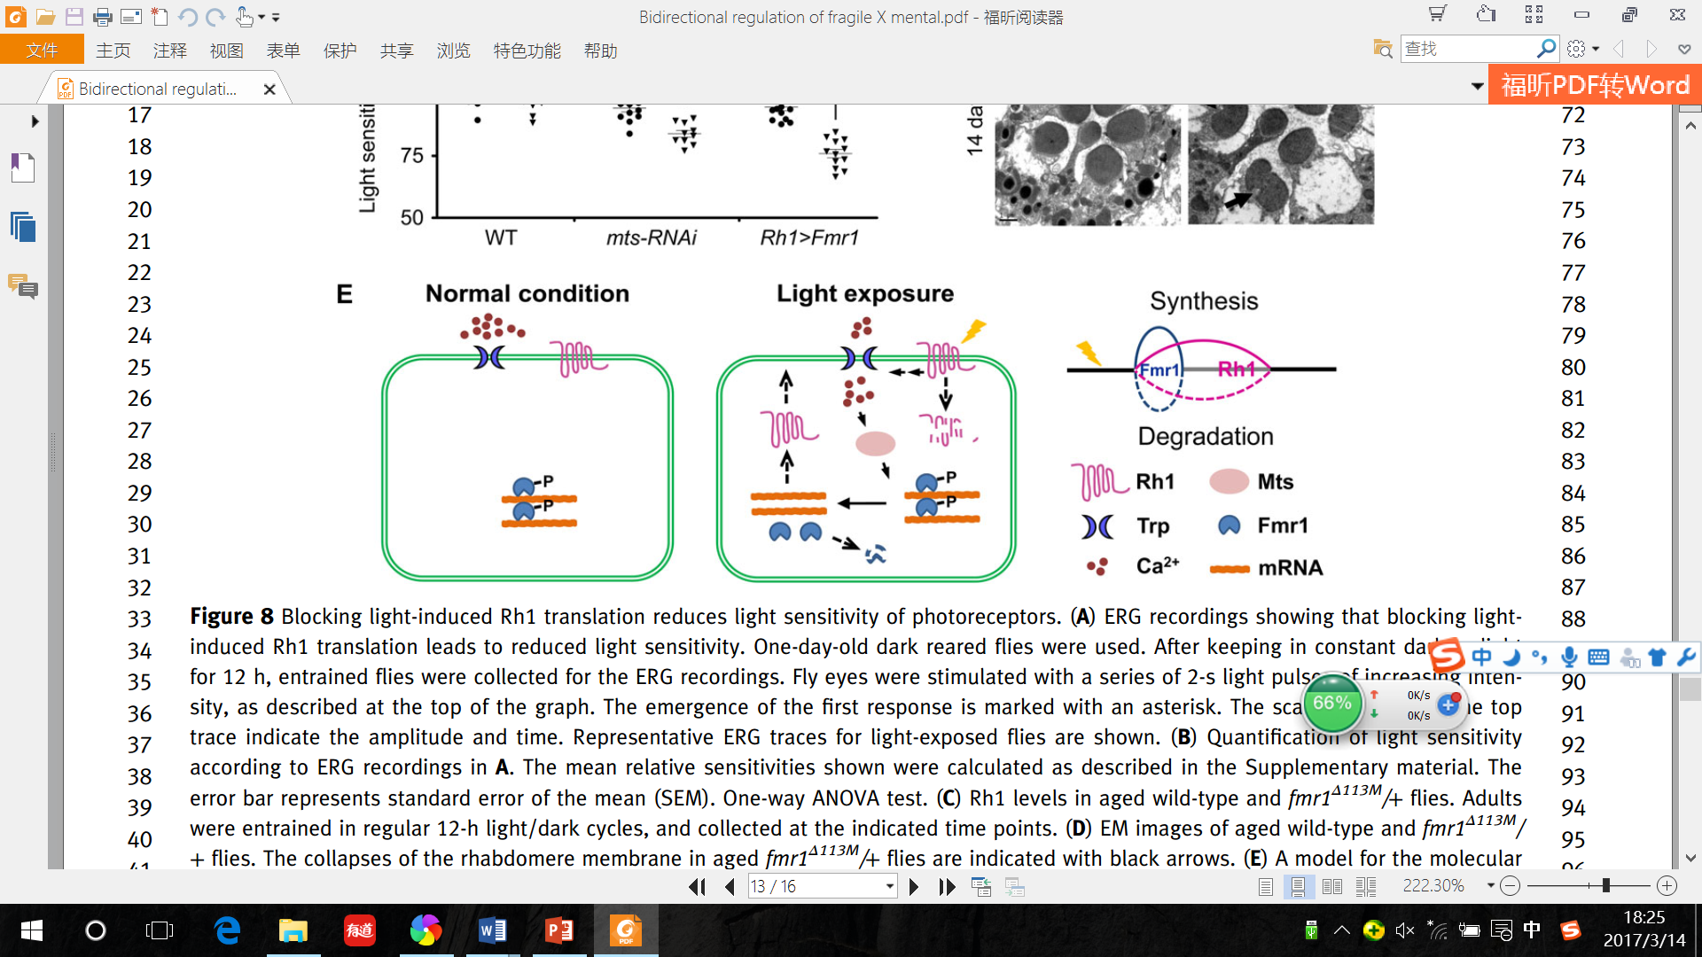Toggle the muted speaker volume tray icon
This screenshot has width=1702, height=957.
coord(1404,930)
